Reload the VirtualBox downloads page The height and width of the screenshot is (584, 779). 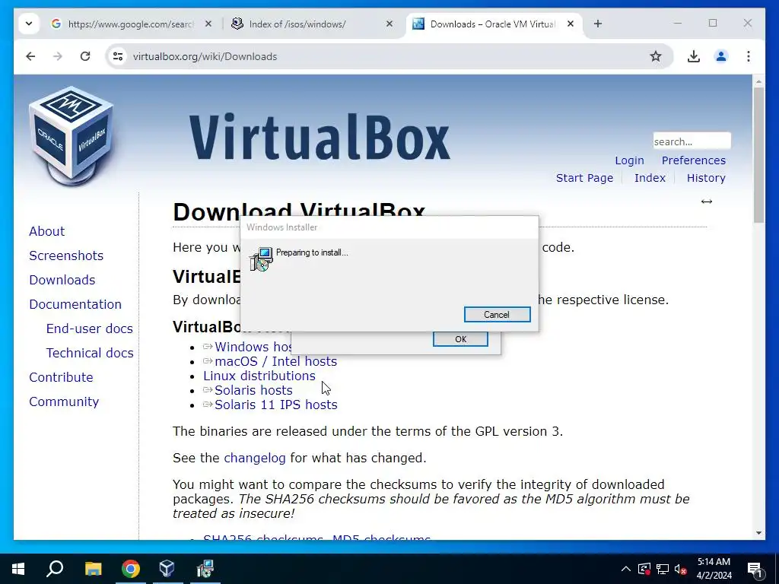(x=85, y=56)
